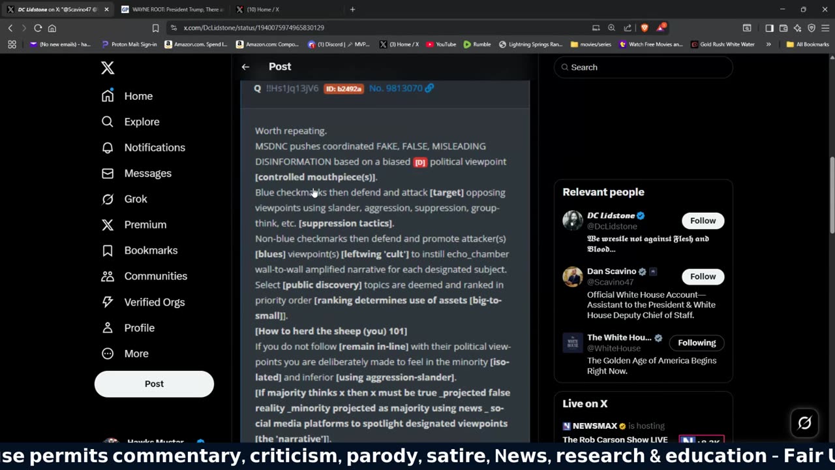Bookmark this page with bookmark icon

(155, 28)
